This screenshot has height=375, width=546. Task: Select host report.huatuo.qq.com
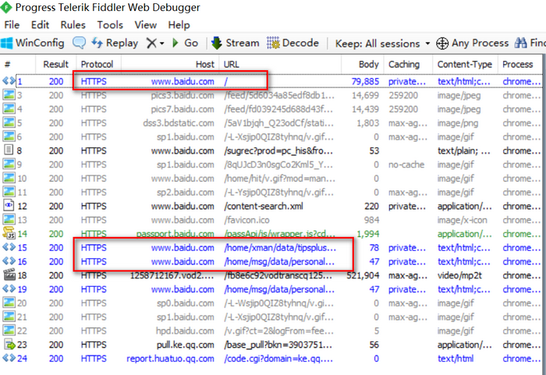[170, 359]
